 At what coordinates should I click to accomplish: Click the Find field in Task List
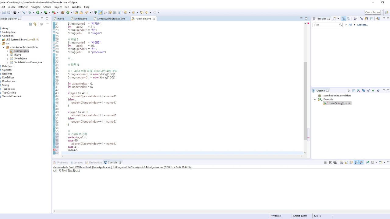pos(327,25)
